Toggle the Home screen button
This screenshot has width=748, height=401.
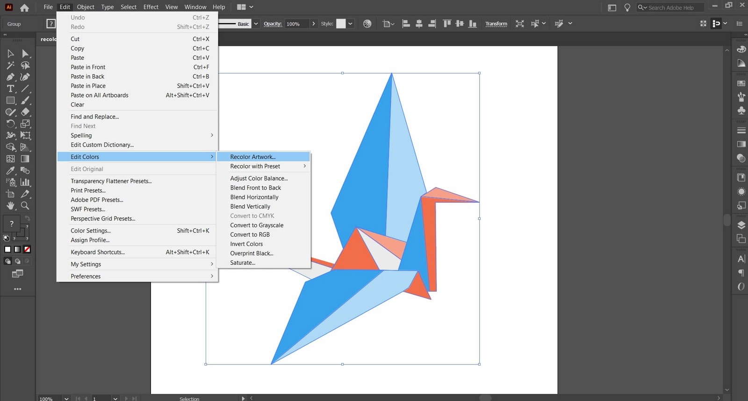(x=24, y=7)
